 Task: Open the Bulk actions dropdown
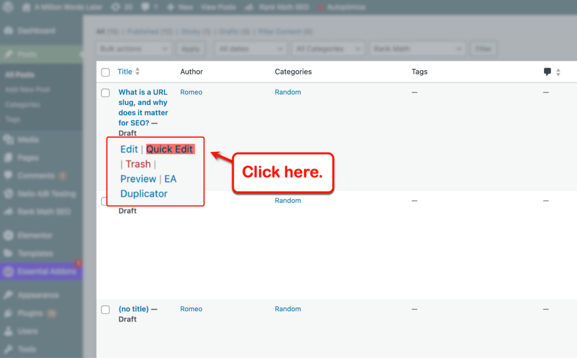[133, 48]
